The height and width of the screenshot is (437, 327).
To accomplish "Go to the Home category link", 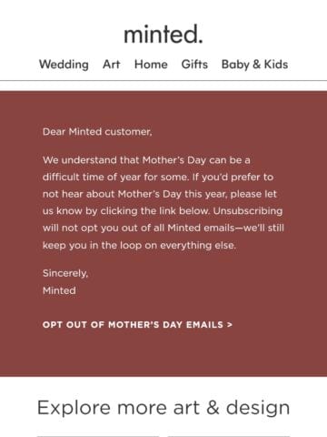I will click(x=151, y=65).
